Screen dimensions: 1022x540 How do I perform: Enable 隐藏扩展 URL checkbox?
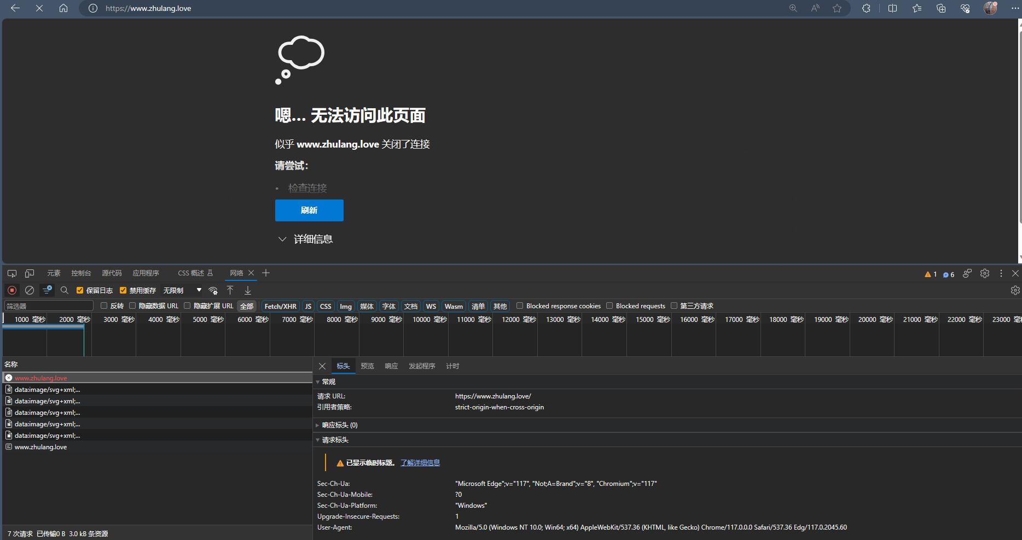(x=187, y=306)
